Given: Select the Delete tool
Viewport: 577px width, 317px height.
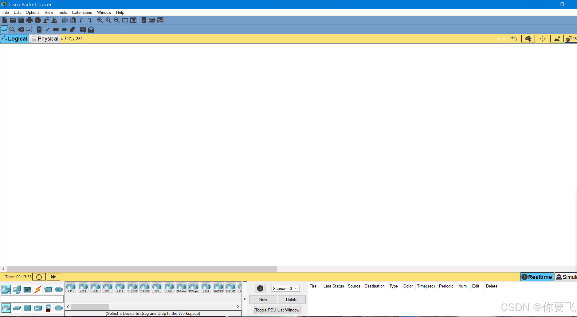Looking at the screenshot, I should pyautogui.click(x=21, y=29).
